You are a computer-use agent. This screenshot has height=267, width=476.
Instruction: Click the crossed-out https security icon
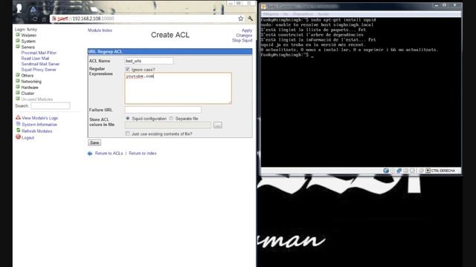[x=54, y=19]
